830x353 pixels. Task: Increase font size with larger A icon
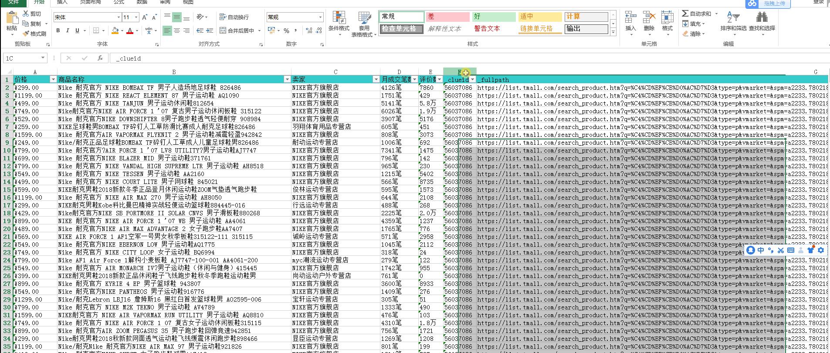click(x=145, y=17)
